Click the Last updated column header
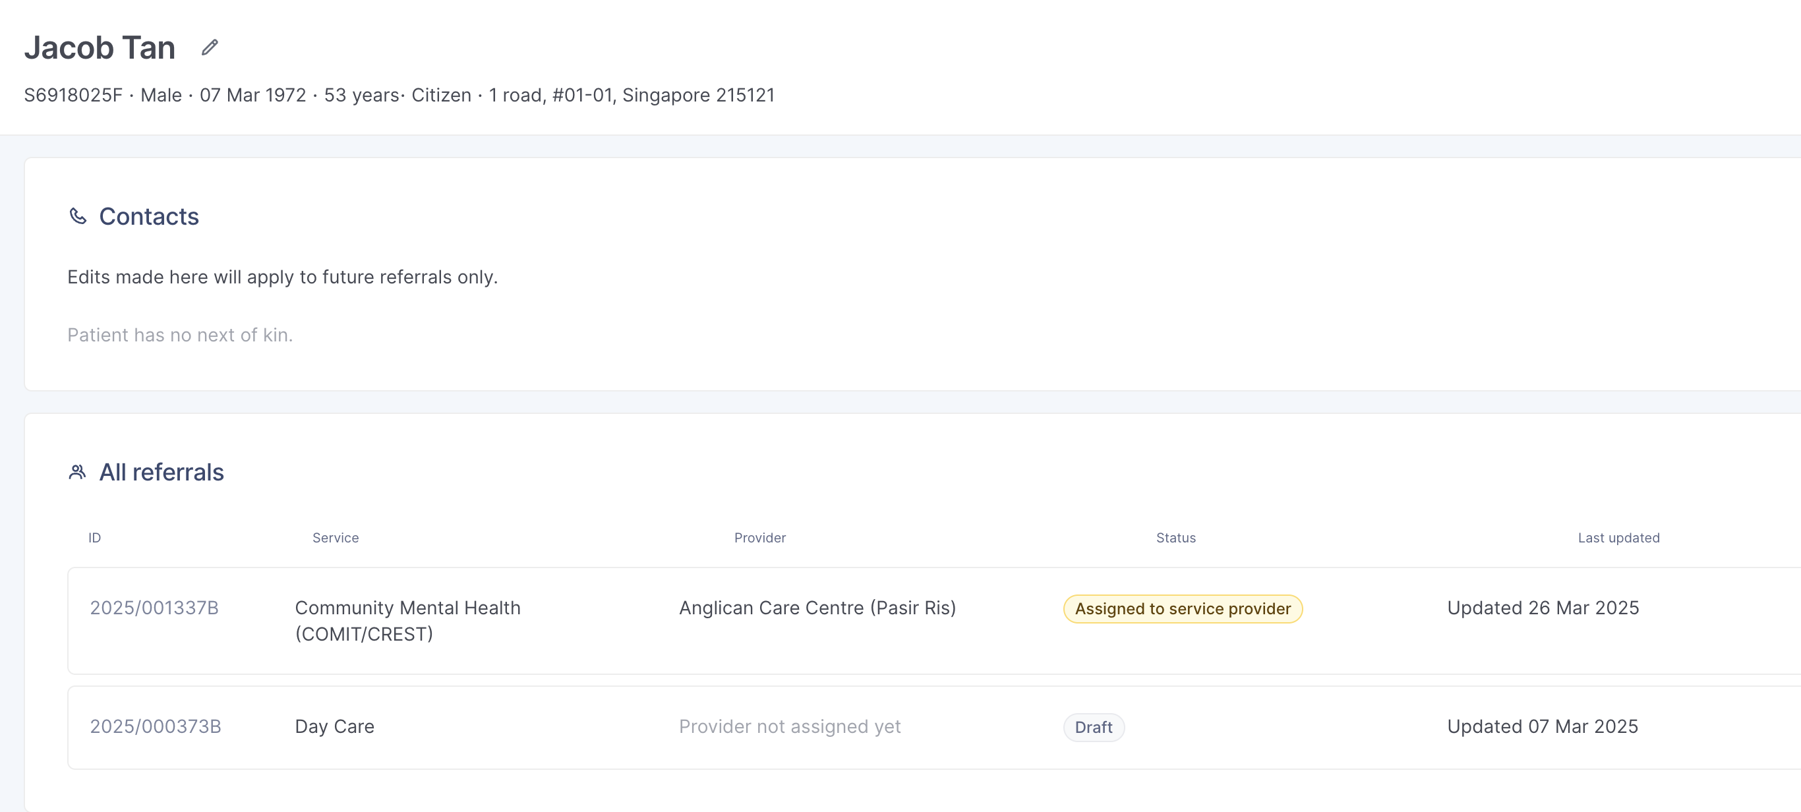Image resolution: width=1801 pixels, height=812 pixels. (1618, 538)
